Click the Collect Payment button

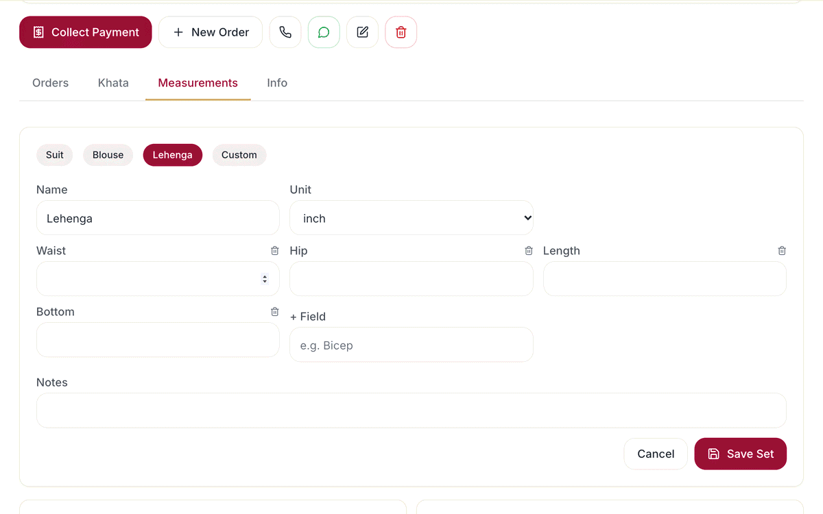click(x=86, y=32)
